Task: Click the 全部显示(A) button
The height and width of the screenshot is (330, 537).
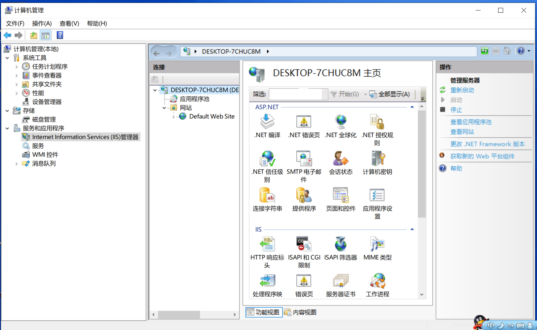Action: click(390, 94)
